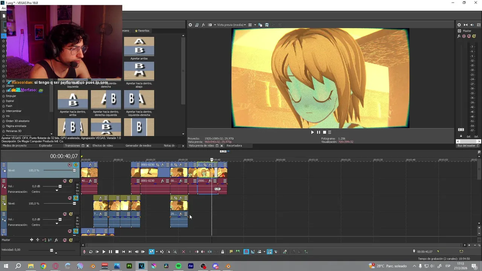The height and width of the screenshot is (271, 482).
Task: Insert marker using the yellow marker icon
Action: (x=231, y=252)
